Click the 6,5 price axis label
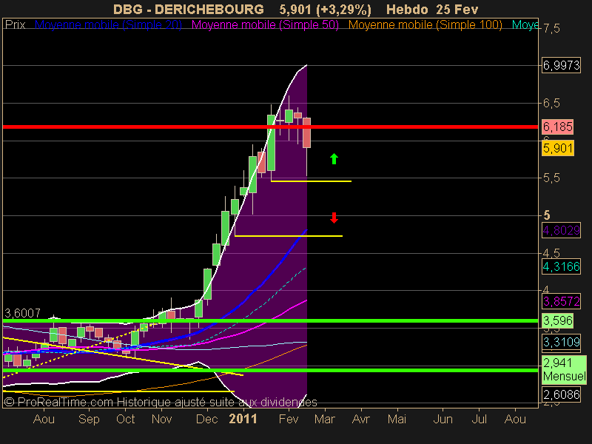This screenshot has width=592, height=444. tap(551, 103)
